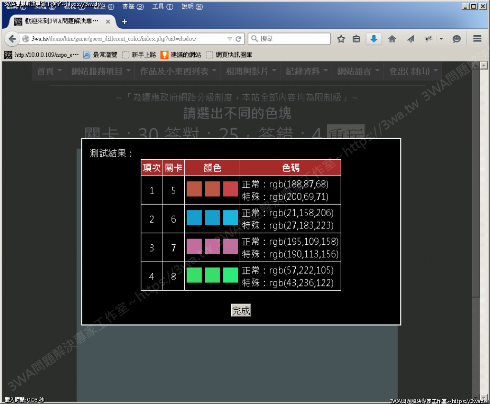The height and width of the screenshot is (404, 490).
Task: Open the downloads arrow panel
Action: click(374, 39)
